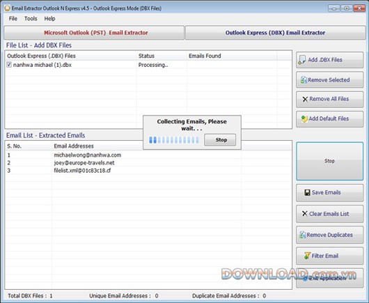Click the Emails Found column header
Viewport: 369px width, 303px height.
click(x=232, y=56)
